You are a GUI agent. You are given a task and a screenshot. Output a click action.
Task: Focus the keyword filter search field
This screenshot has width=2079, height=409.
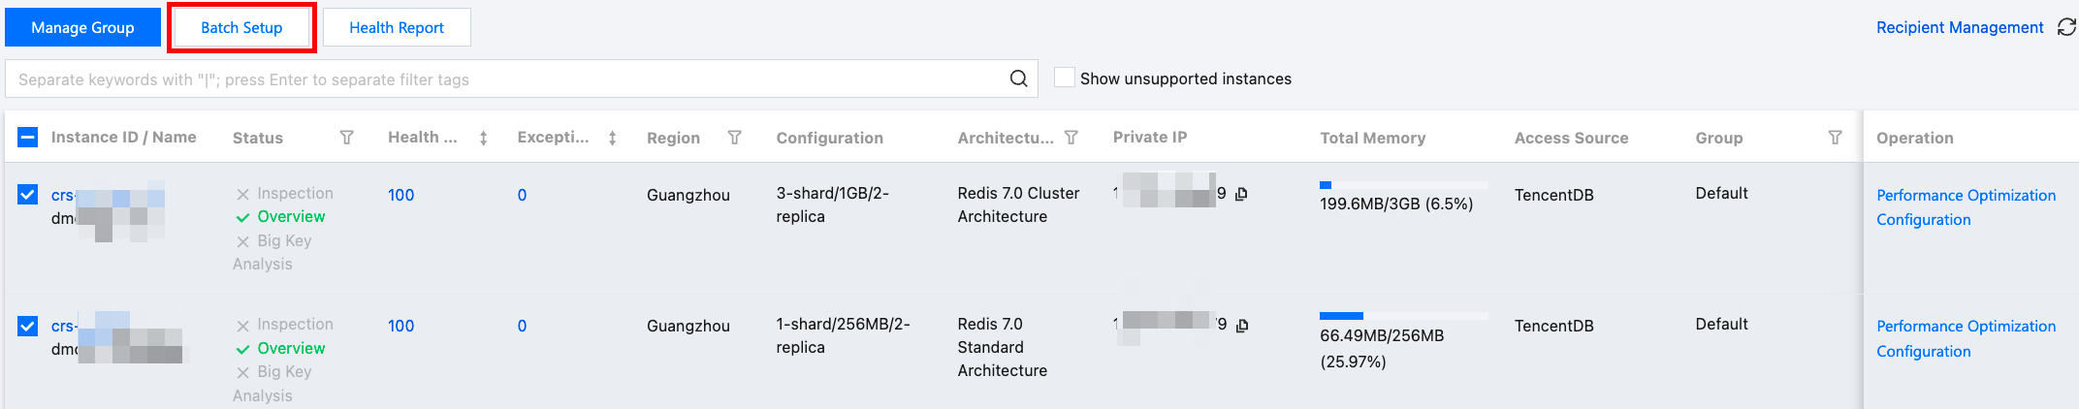tap(504, 79)
